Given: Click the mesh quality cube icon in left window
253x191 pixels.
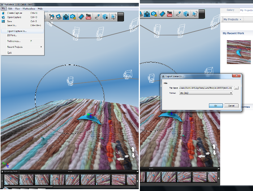Looking at the screenshot, I should [x=105, y=17].
